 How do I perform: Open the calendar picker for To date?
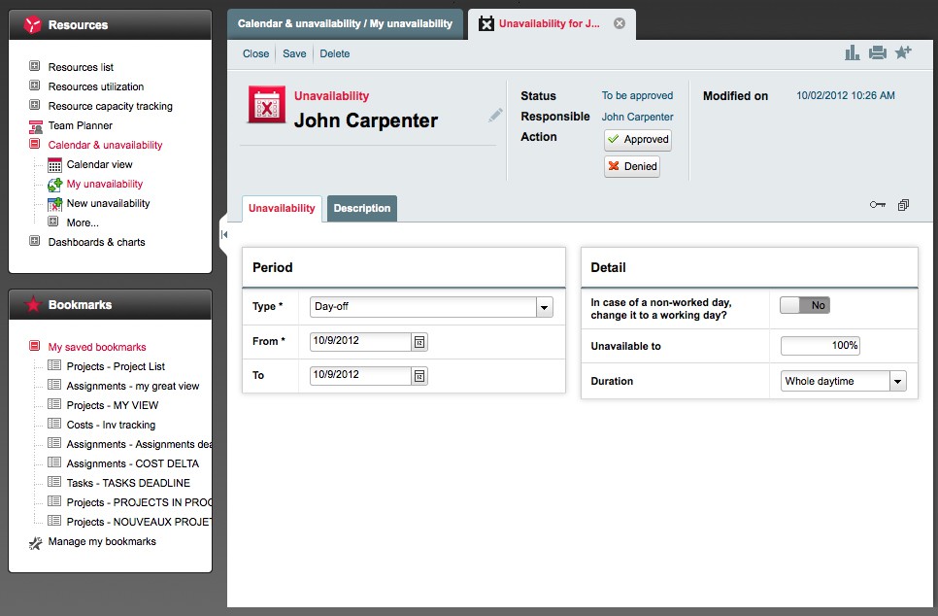419,375
